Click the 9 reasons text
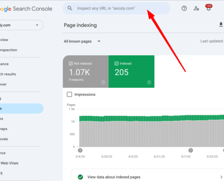 point(76,80)
